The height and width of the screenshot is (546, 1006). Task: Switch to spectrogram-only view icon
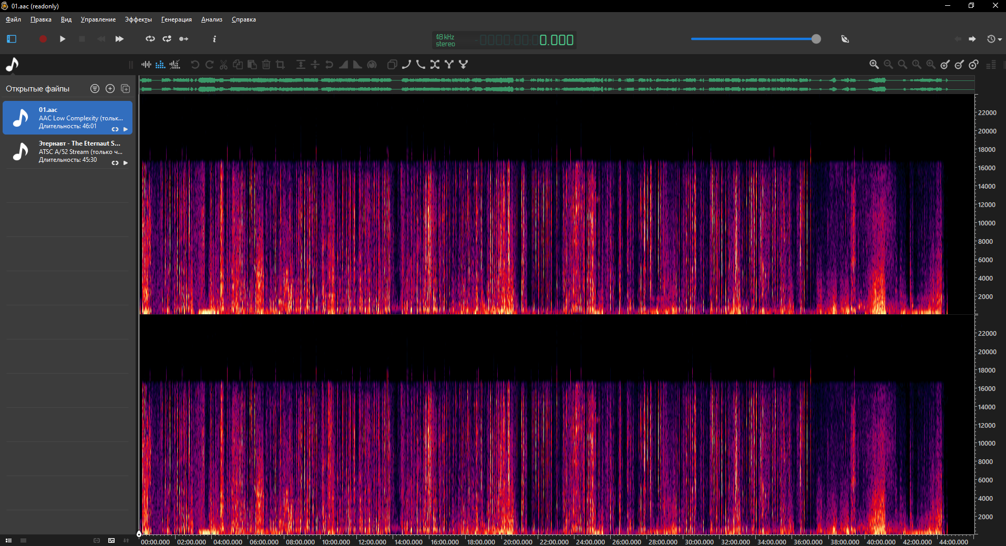(x=160, y=65)
